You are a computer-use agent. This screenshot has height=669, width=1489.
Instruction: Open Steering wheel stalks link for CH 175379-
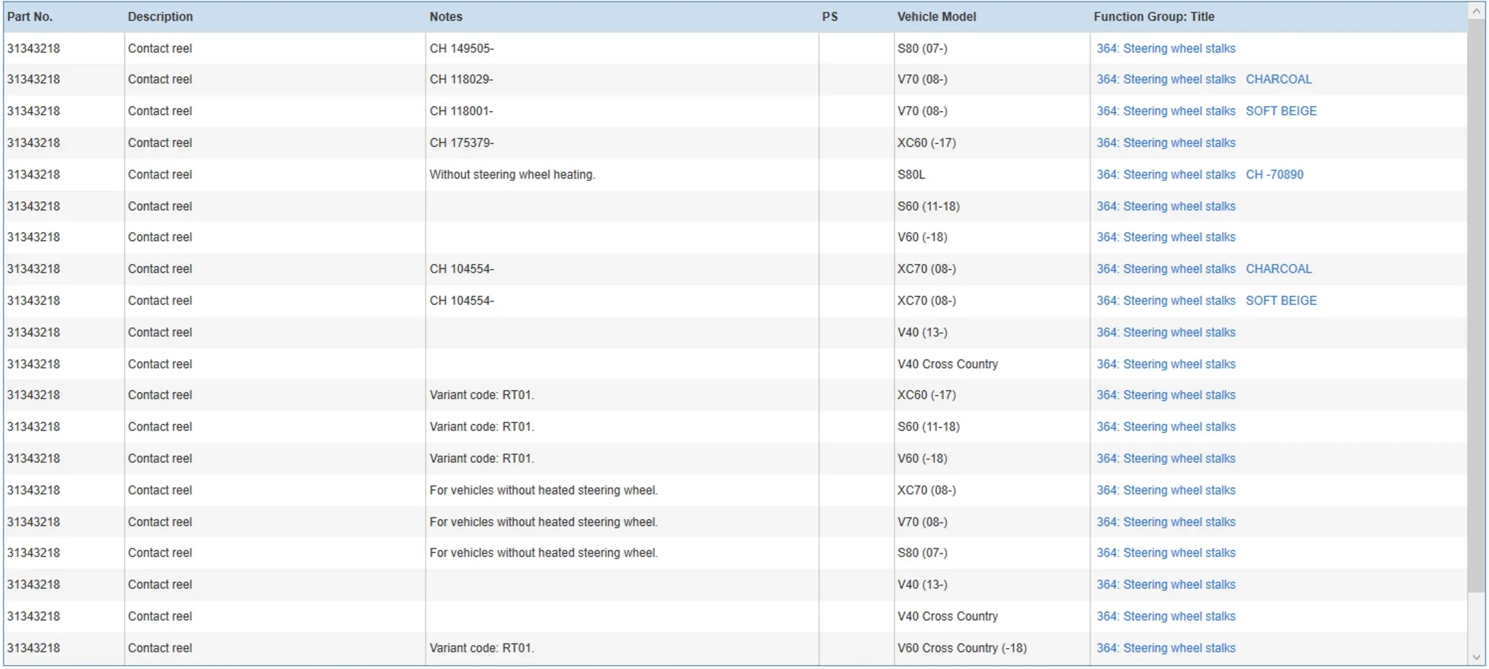click(x=1166, y=143)
